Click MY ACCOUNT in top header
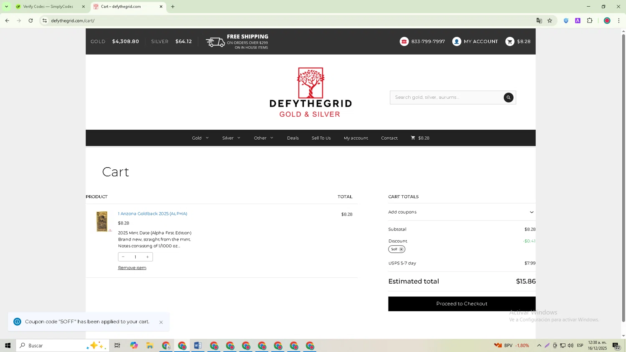 [x=481, y=41]
